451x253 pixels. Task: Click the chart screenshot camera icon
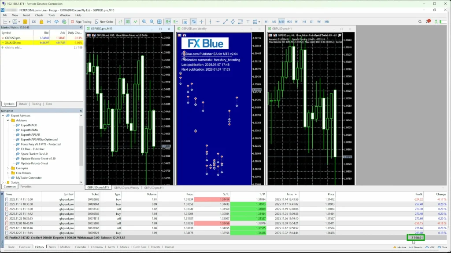point(185,22)
